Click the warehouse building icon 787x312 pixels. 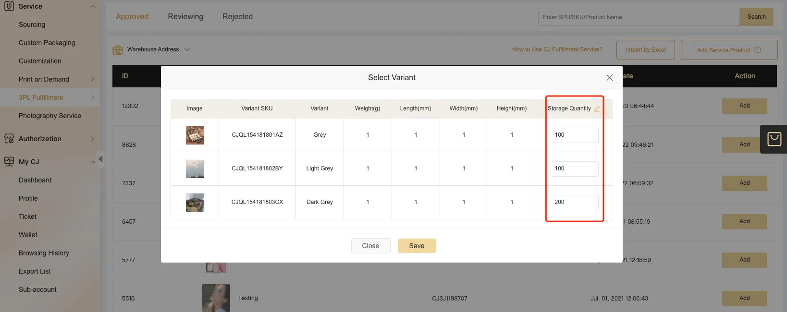(x=118, y=50)
